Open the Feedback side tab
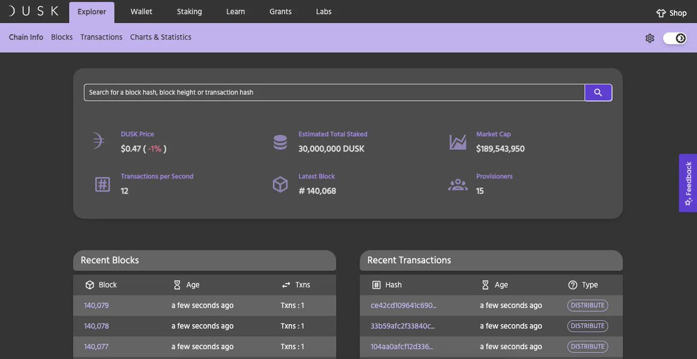Screen dimensions: 697x359 coord(688,183)
